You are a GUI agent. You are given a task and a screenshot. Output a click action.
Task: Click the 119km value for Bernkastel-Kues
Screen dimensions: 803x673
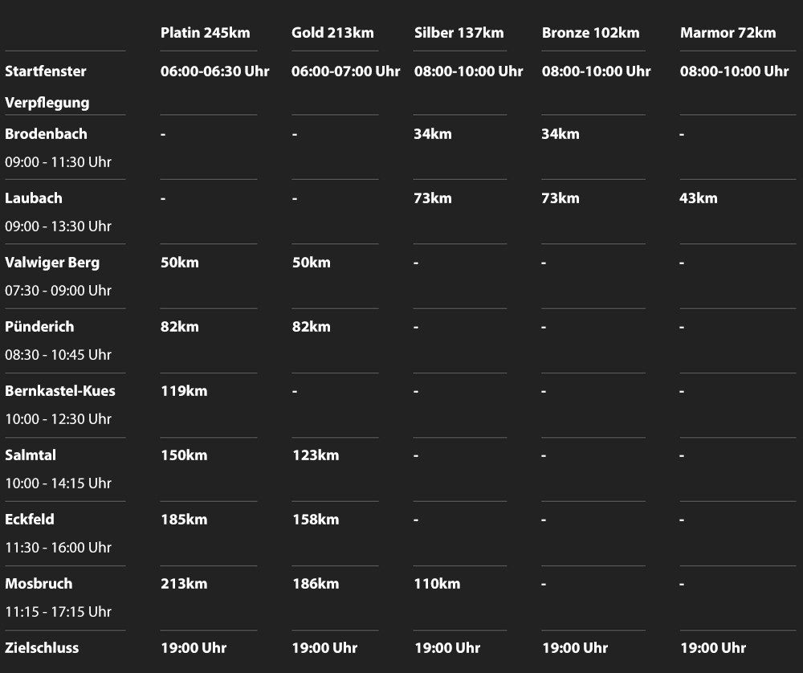click(183, 391)
